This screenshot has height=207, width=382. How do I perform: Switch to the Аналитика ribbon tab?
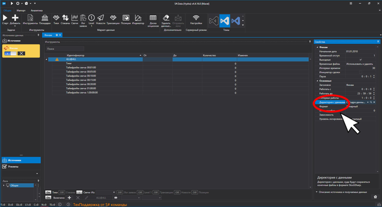coord(37,10)
